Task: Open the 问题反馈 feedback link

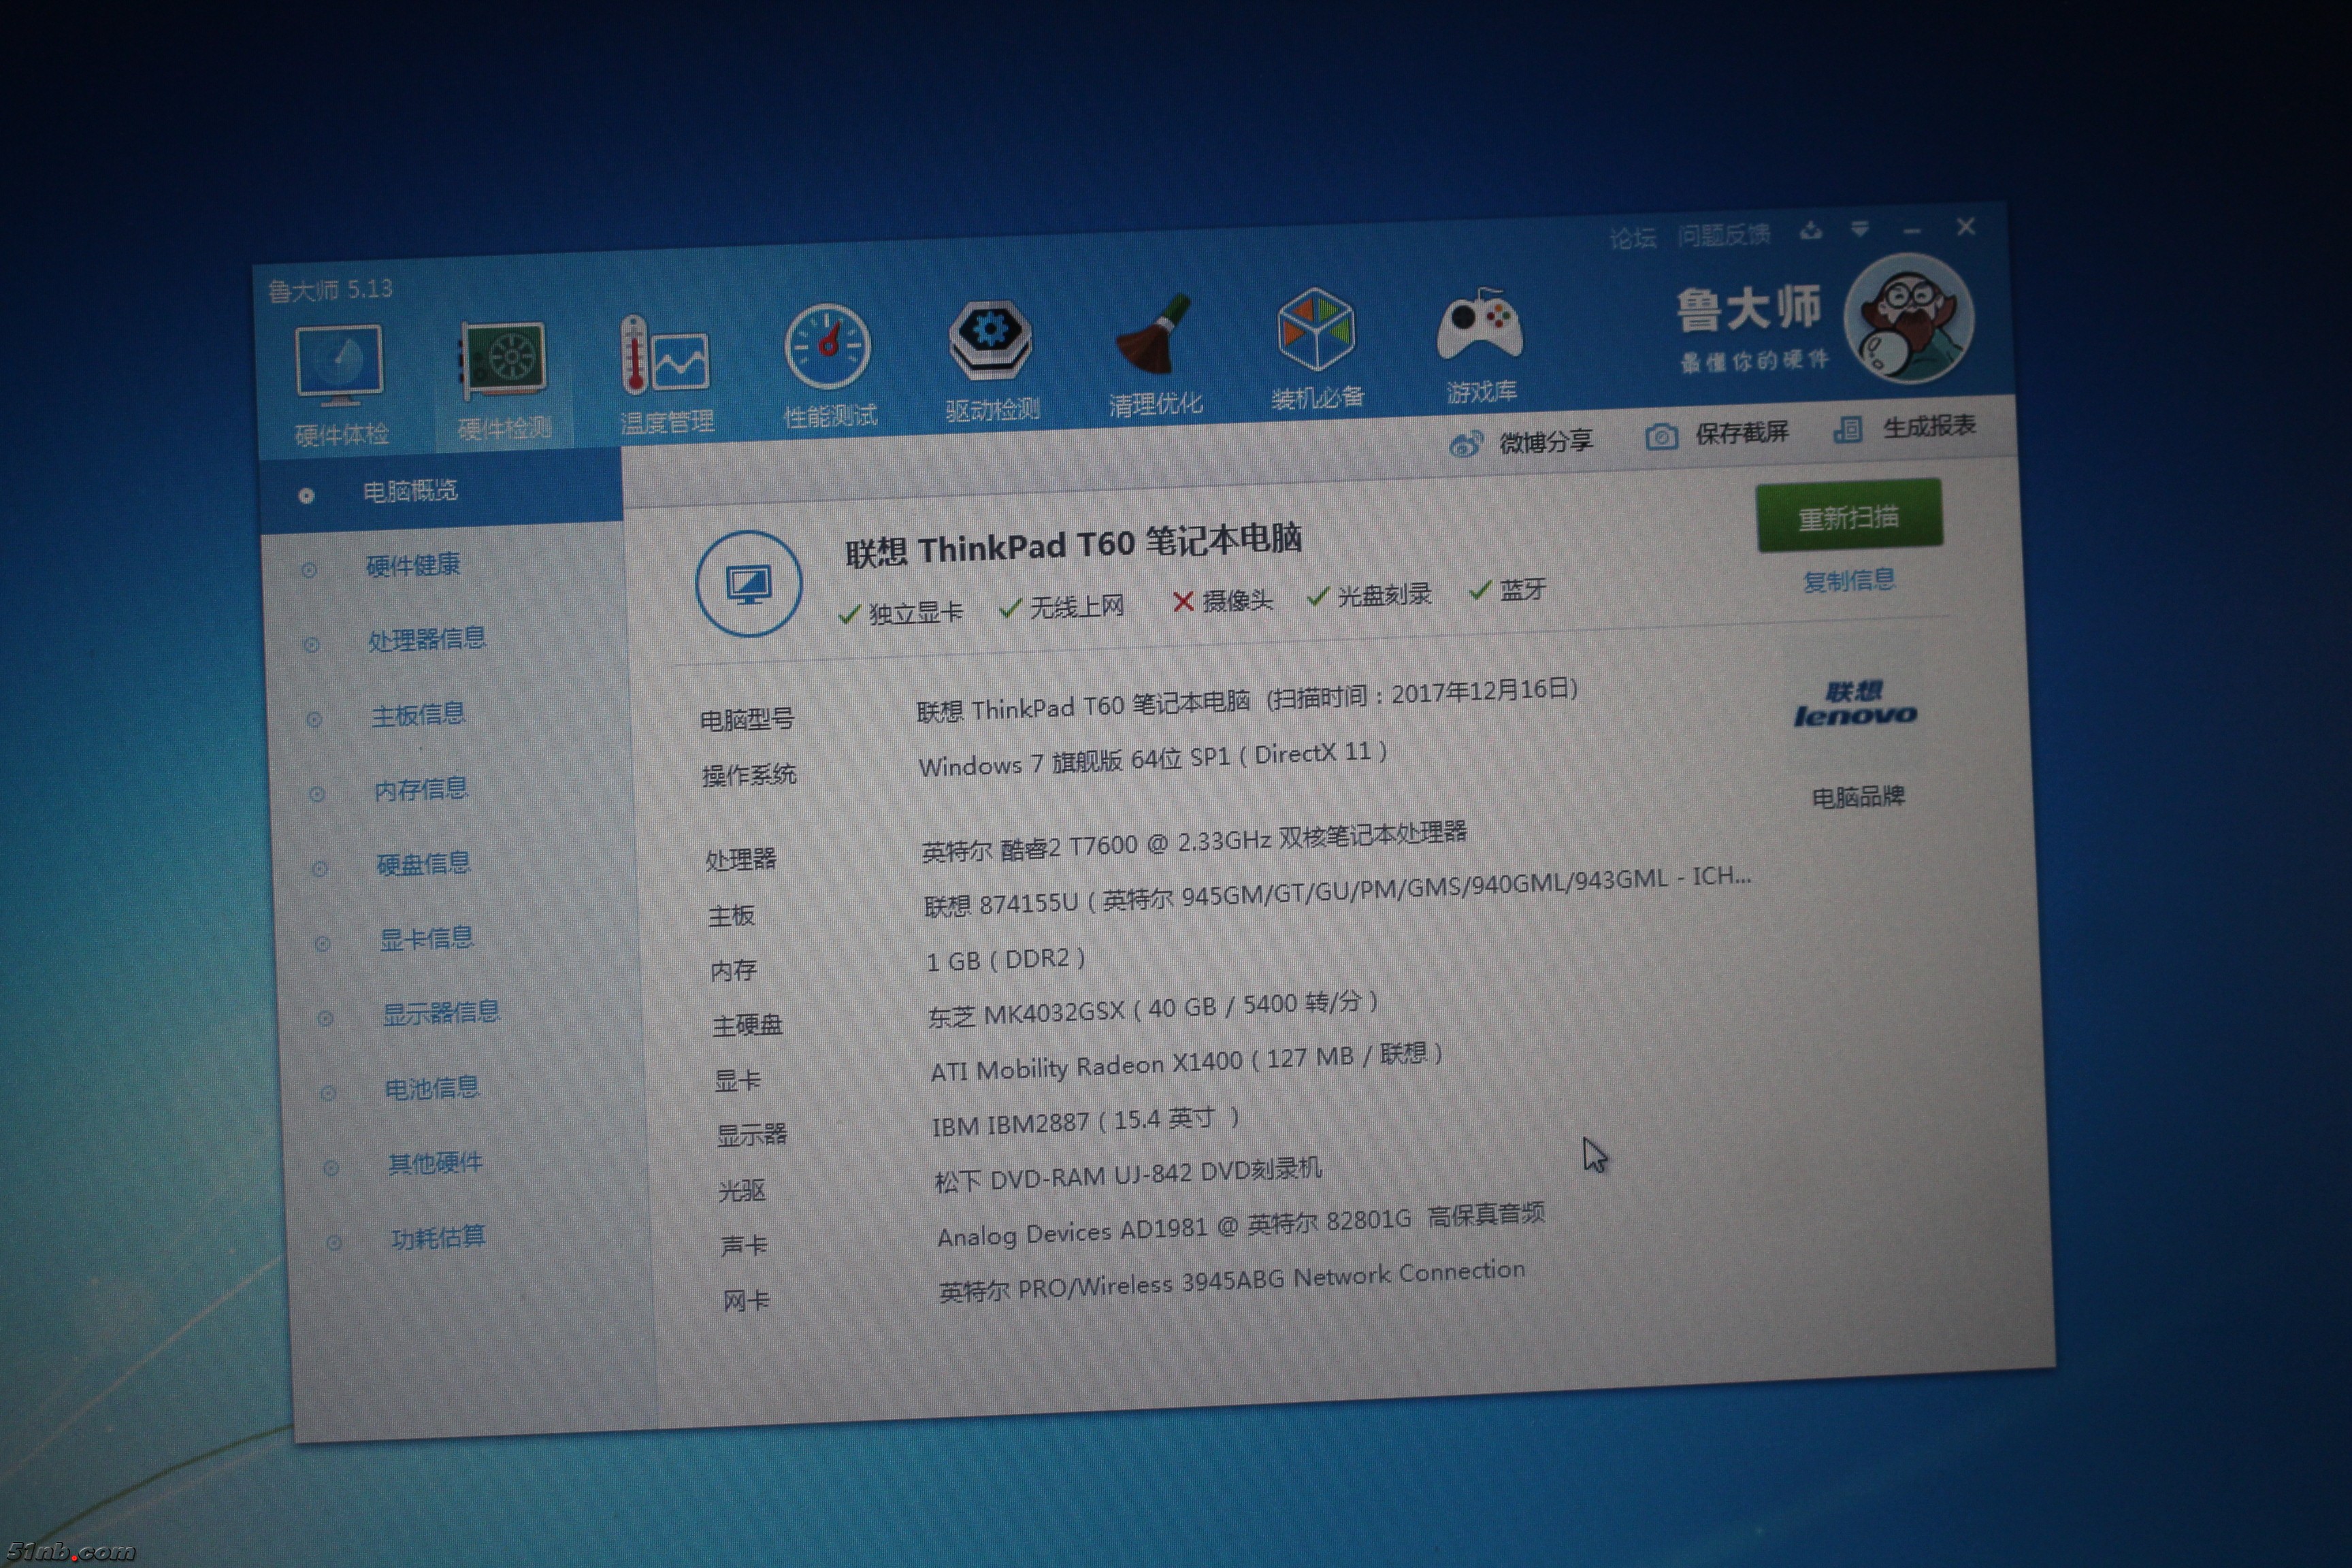Action: [x=1724, y=235]
